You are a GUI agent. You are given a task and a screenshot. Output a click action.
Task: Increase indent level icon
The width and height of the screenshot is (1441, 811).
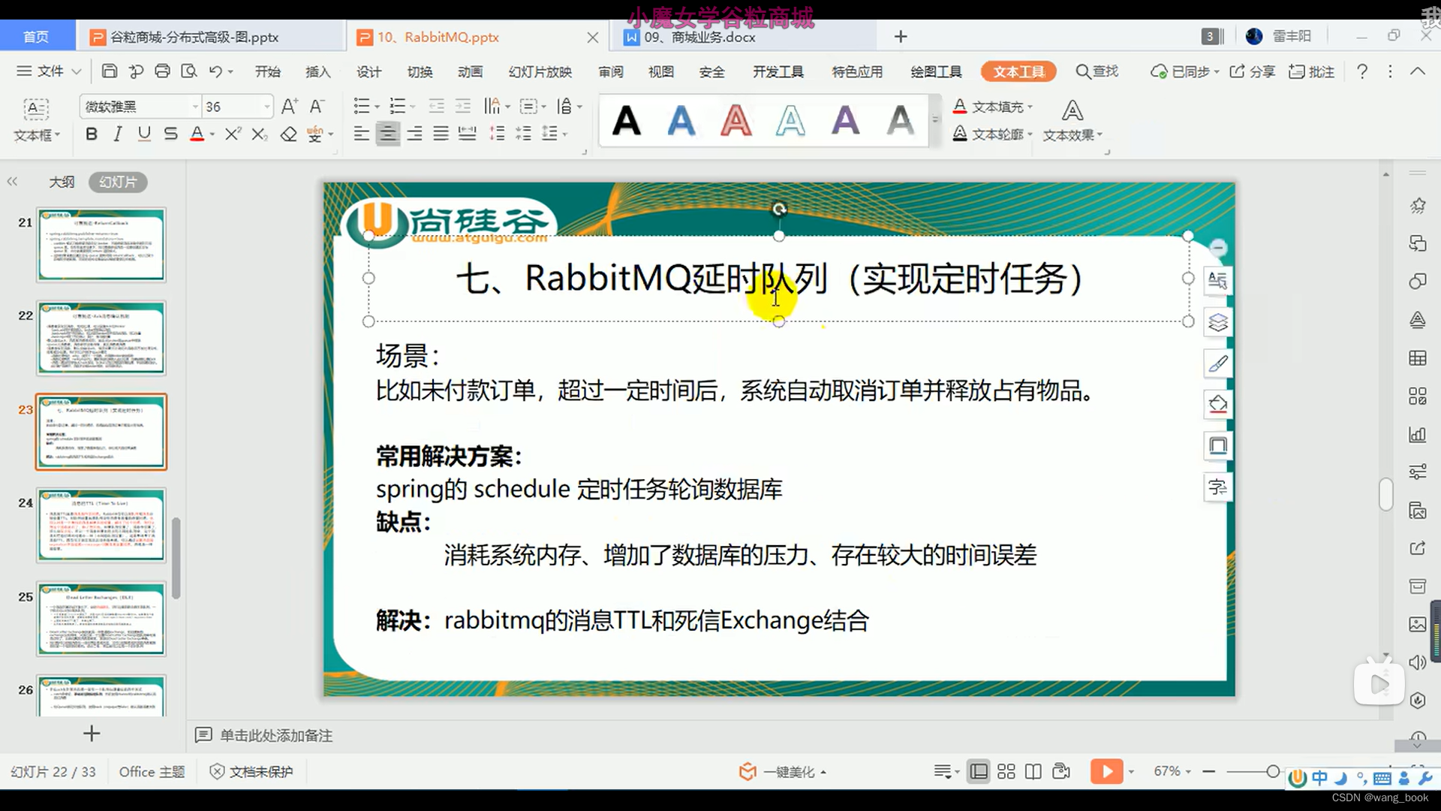463,107
